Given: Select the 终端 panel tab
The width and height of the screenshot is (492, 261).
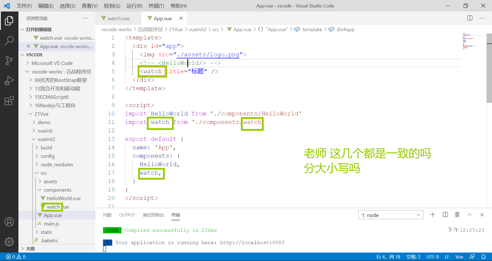Looking at the screenshot, I should click(176, 215).
